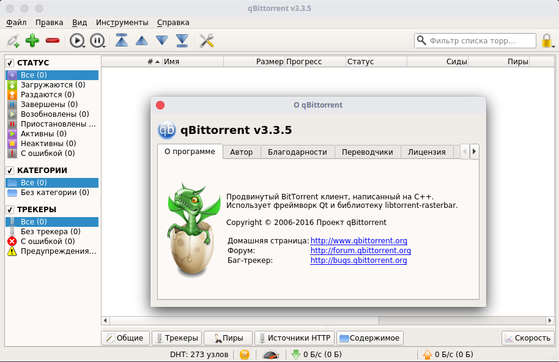Close the О qBittorrent dialog
The width and height of the screenshot is (559, 362).
160,105
